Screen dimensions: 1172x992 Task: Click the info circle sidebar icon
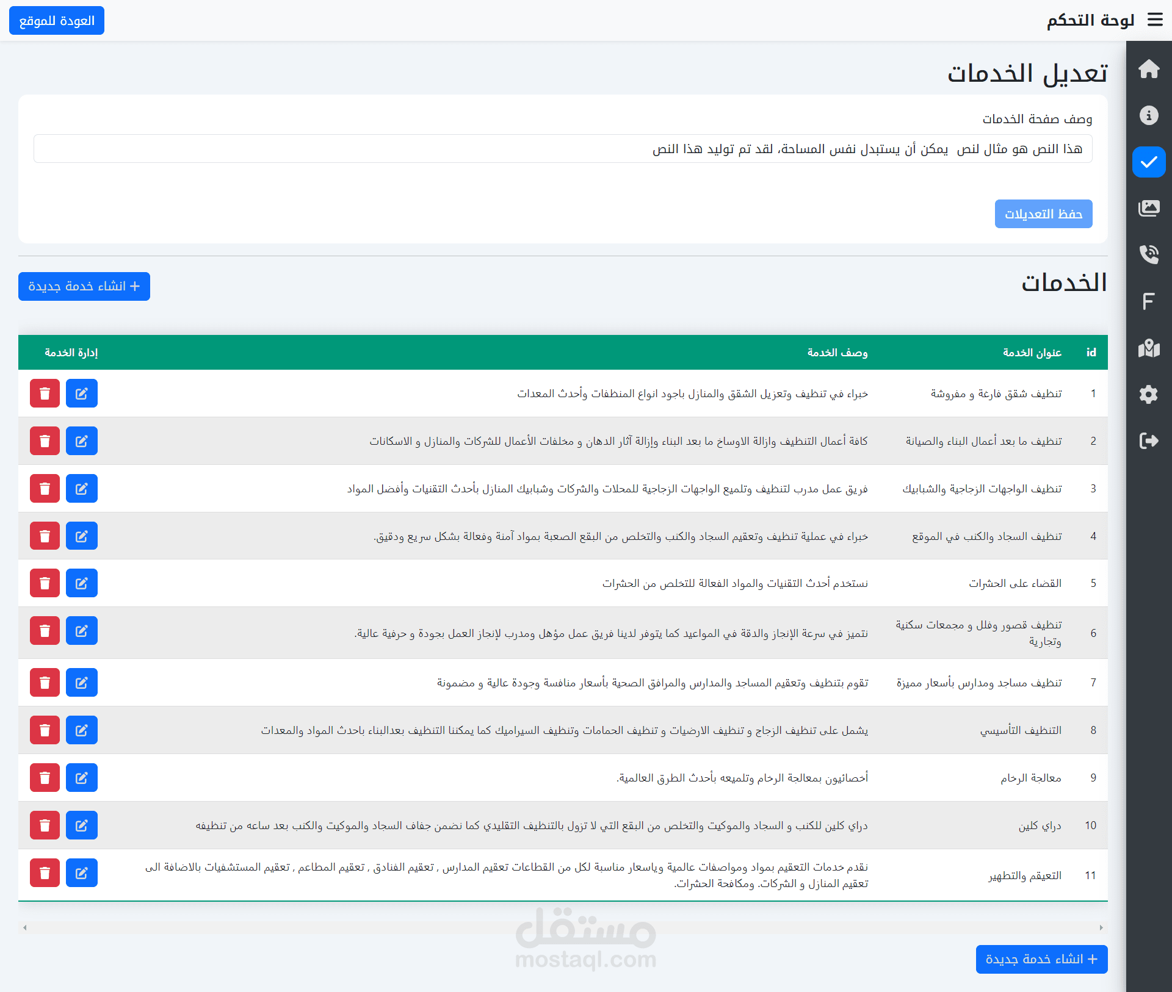click(x=1148, y=115)
